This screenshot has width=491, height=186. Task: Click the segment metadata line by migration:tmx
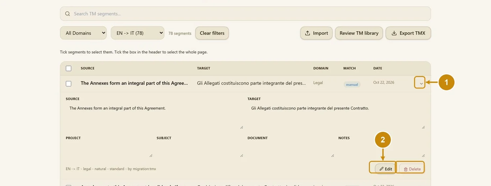(x=111, y=169)
